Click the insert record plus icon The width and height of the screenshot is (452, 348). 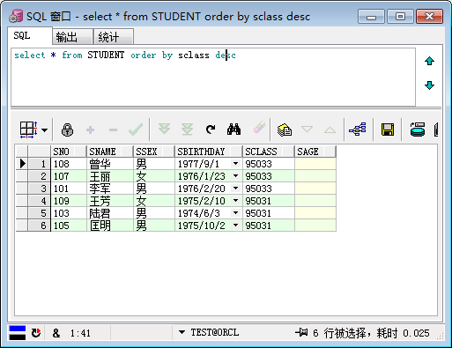coord(91,130)
